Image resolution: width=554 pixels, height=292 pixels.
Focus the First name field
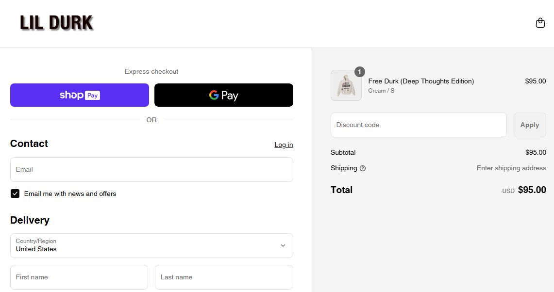point(79,277)
